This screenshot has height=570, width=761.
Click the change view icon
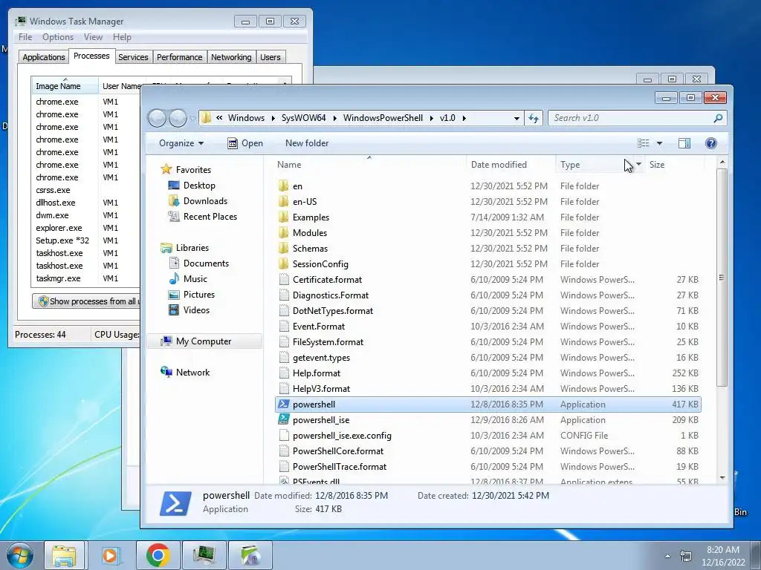pyautogui.click(x=643, y=143)
